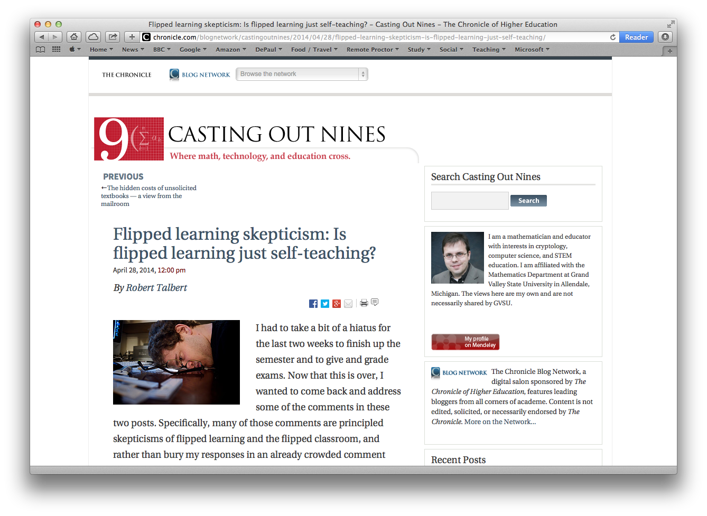
Task: Open the Top Sites grid icon
Action: (56, 50)
